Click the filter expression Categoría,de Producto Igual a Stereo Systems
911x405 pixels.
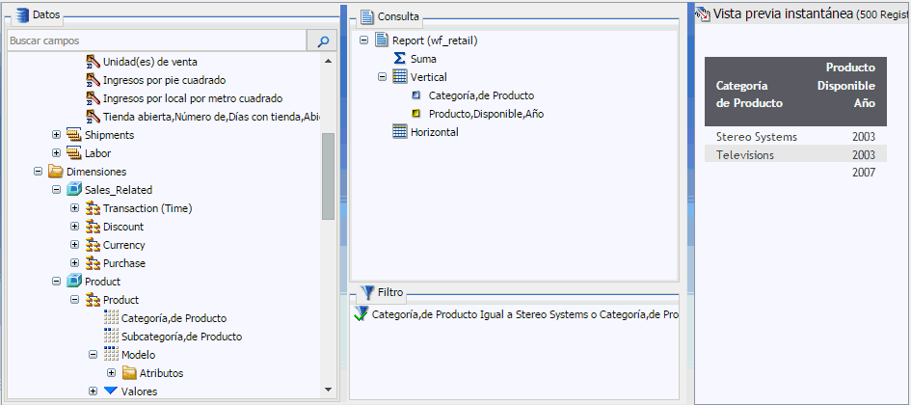coord(524,315)
